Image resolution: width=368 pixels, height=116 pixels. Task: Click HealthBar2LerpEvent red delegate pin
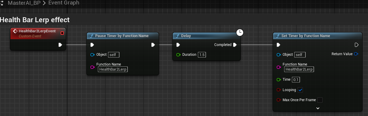point(62,33)
